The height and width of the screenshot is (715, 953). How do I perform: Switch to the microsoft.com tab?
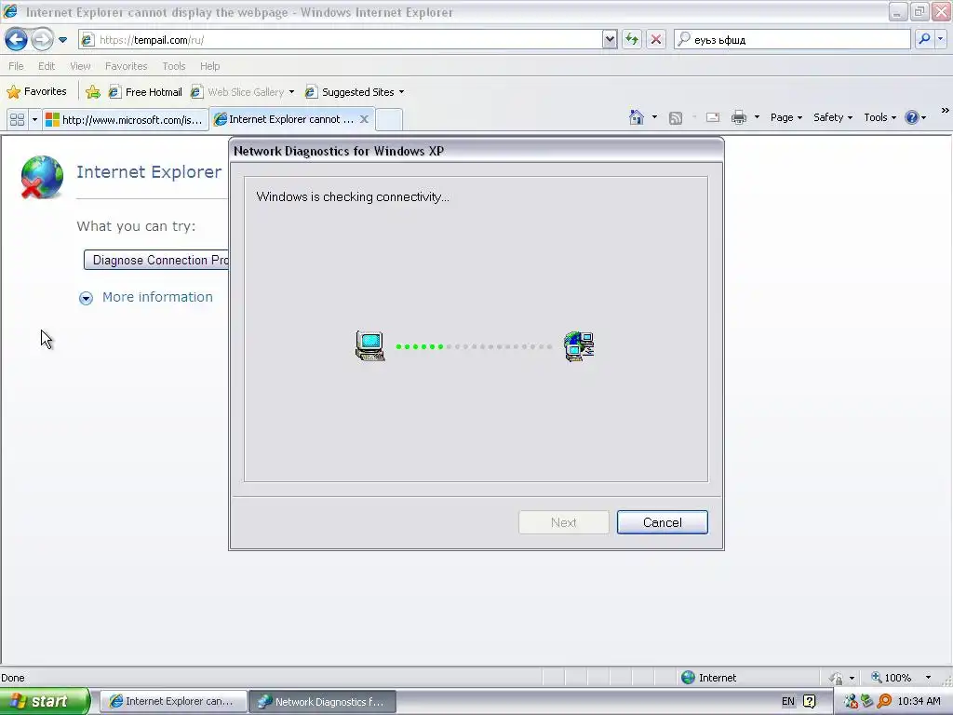tap(126, 120)
